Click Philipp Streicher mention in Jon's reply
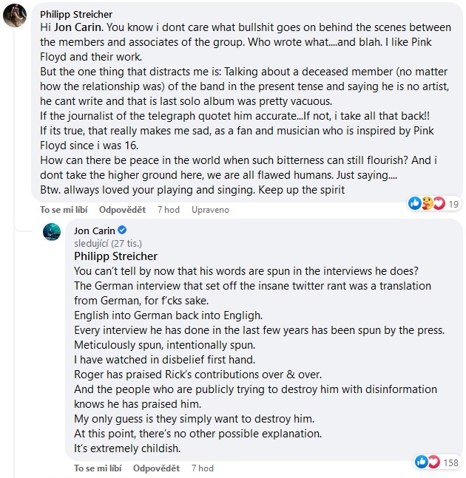466x478 pixels. (115, 256)
